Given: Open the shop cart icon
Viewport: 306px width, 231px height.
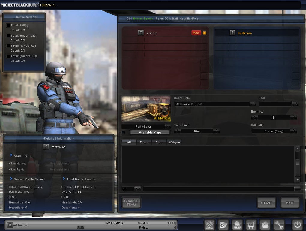Looking at the screenshot, I should (251, 225).
